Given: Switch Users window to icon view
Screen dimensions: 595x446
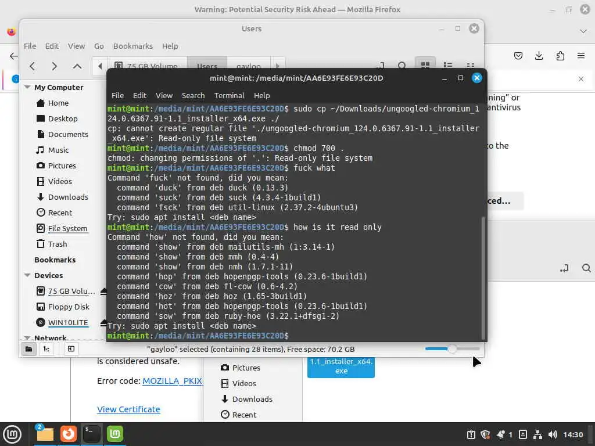Looking at the screenshot, I should point(425,65).
